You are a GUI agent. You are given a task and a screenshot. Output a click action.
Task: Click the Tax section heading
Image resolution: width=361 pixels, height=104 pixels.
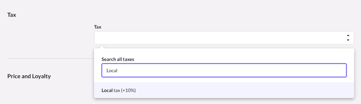[x=12, y=15]
